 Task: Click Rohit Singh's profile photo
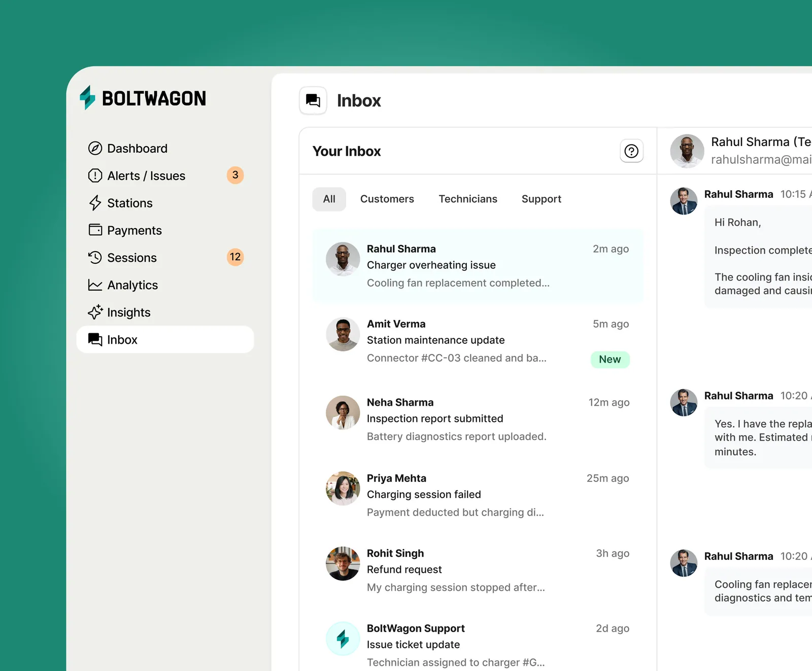343,563
